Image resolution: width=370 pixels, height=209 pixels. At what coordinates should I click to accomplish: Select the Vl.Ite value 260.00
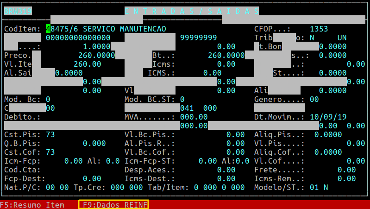[87, 64]
